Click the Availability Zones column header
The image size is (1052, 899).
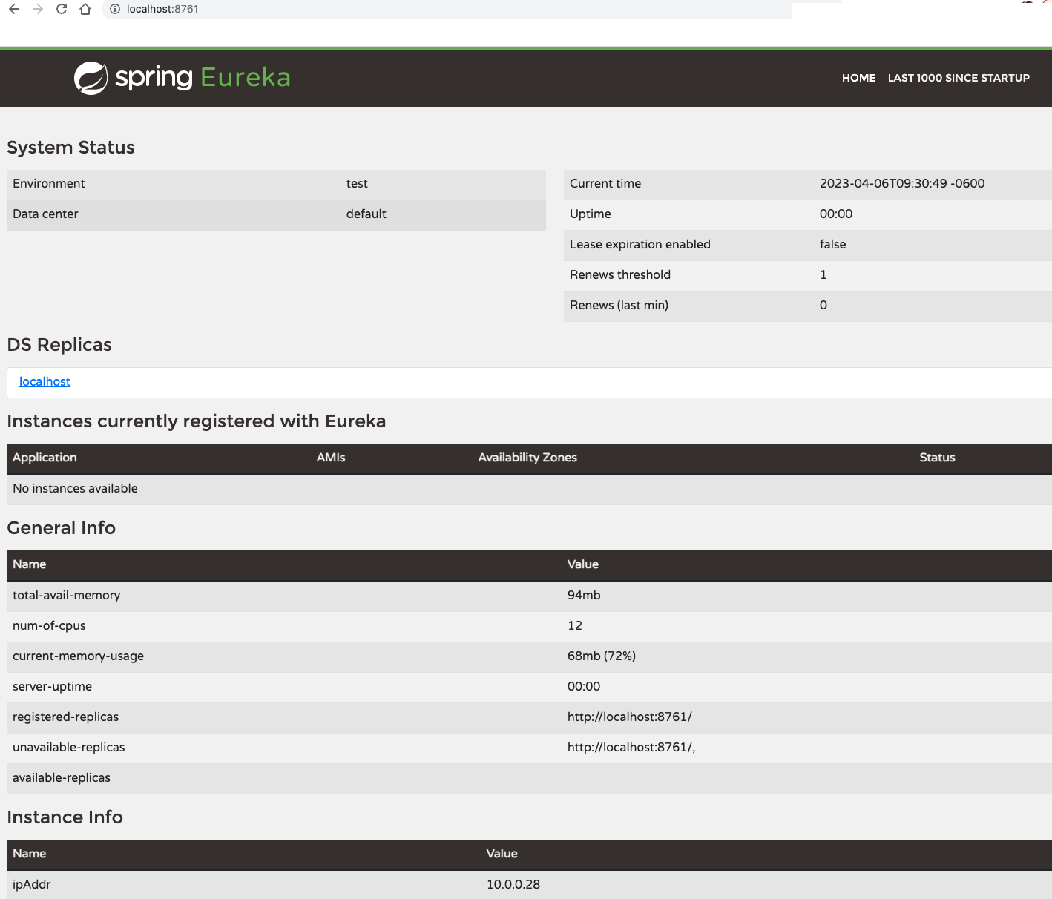(x=527, y=458)
